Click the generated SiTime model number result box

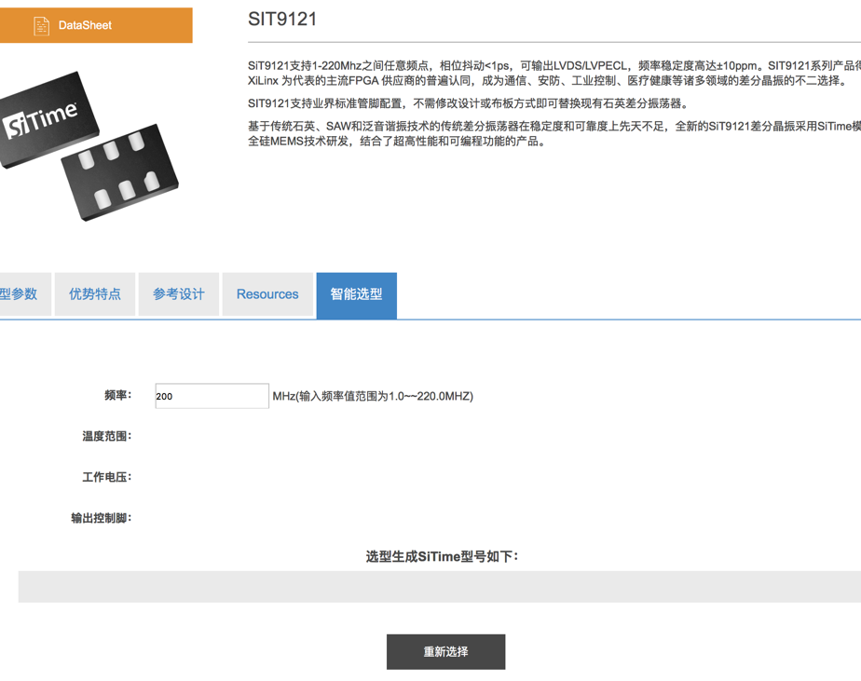pos(439,587)
